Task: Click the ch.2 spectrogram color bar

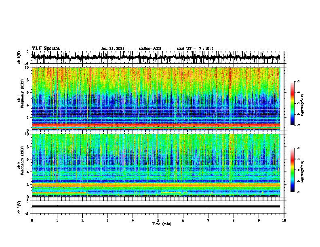Action: [x=292, y=170]
